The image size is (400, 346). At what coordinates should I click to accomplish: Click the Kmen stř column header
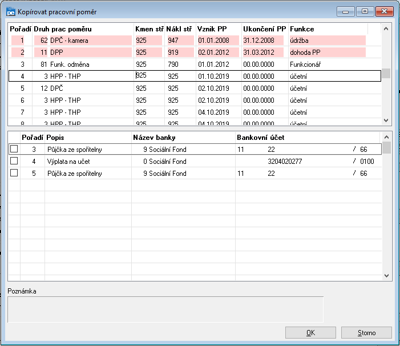pyautogui.click(x=150, y=29)
